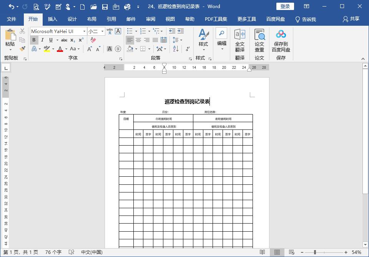369x257 pixels.
Task: Click the 告诉我 tell me box
Action: [x=306, y=19]
